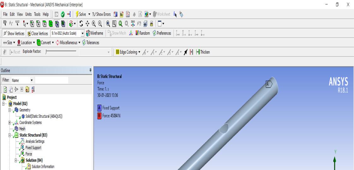Toggle the black arrow edge direction icon
The image size is (354, 170).
[x=185, y=52]
